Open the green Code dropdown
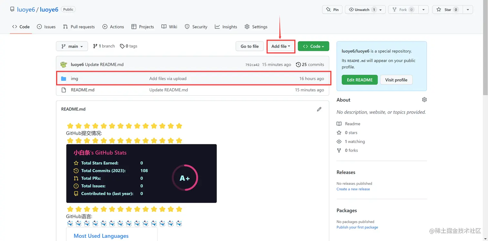Viewport: 488px width, 241px height. (313, 46)
